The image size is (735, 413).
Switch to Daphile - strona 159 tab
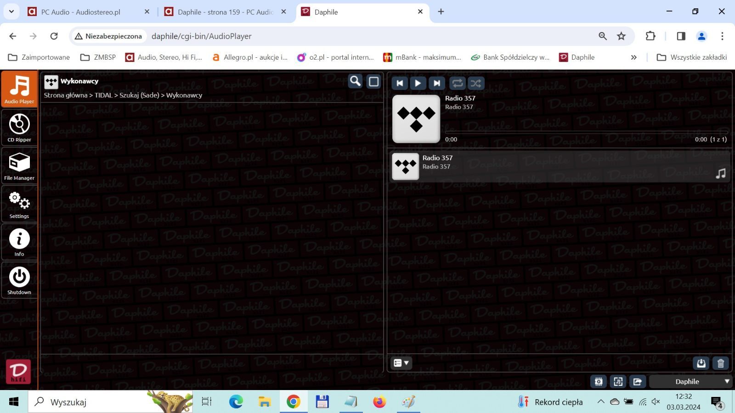pyautogui.click(x=226, y=12)
